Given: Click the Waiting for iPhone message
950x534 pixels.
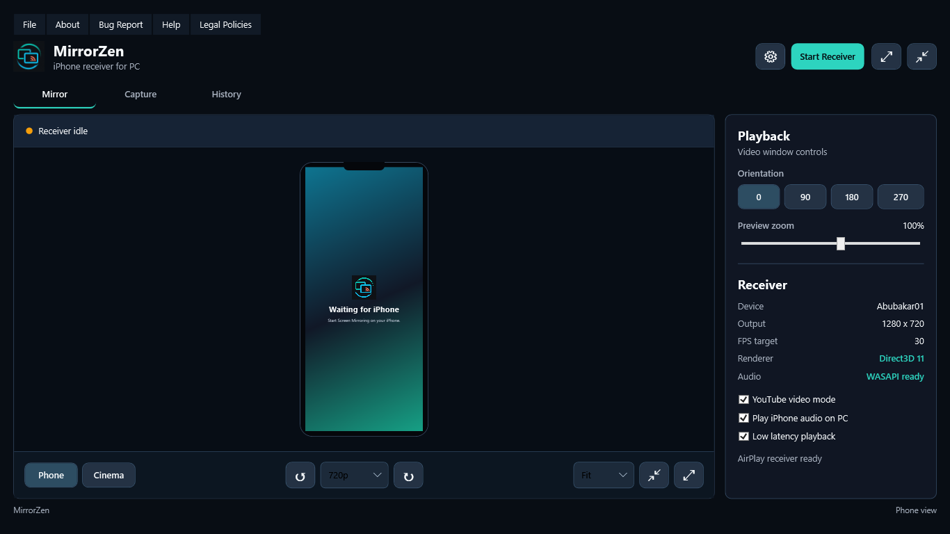Looking at the screenshot, I should click(364, 310).
